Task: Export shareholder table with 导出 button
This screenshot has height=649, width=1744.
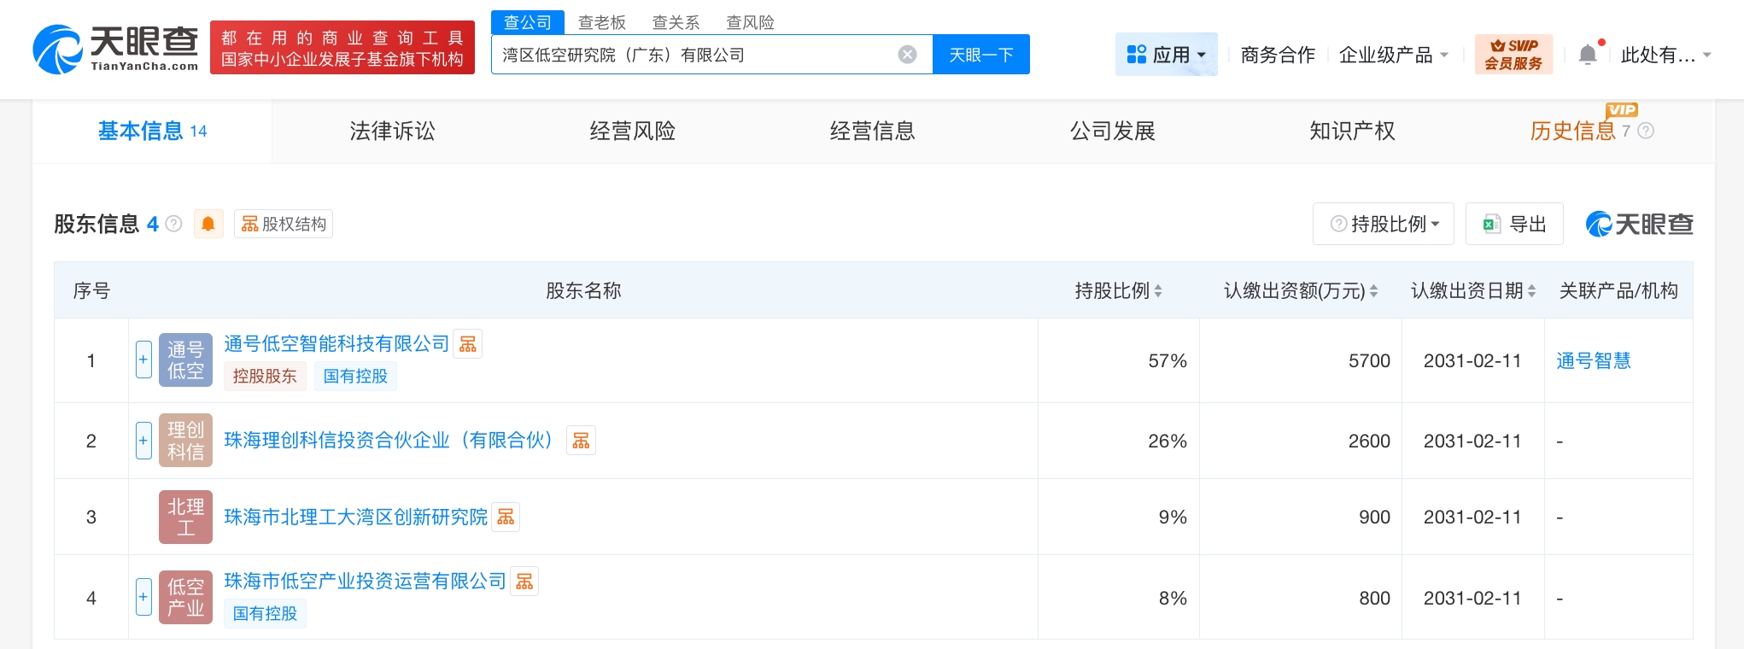Action: click(1514, 224)
